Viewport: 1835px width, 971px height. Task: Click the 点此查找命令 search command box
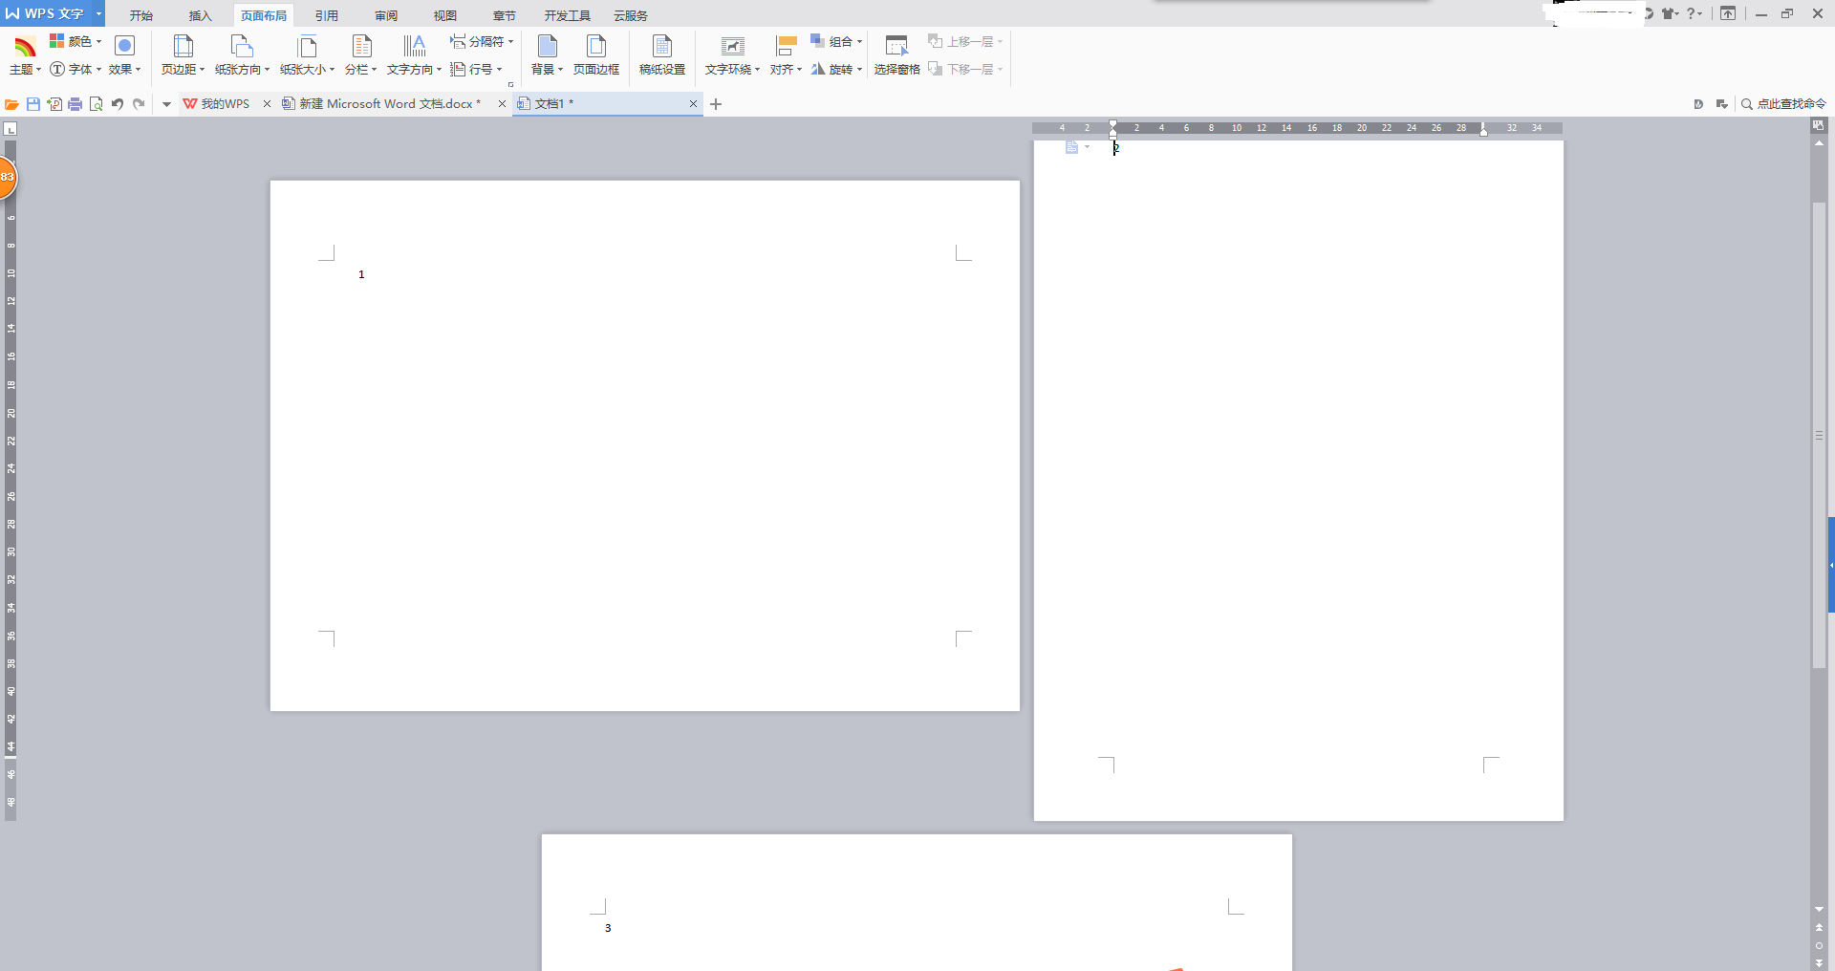[x=1783, y=104]
